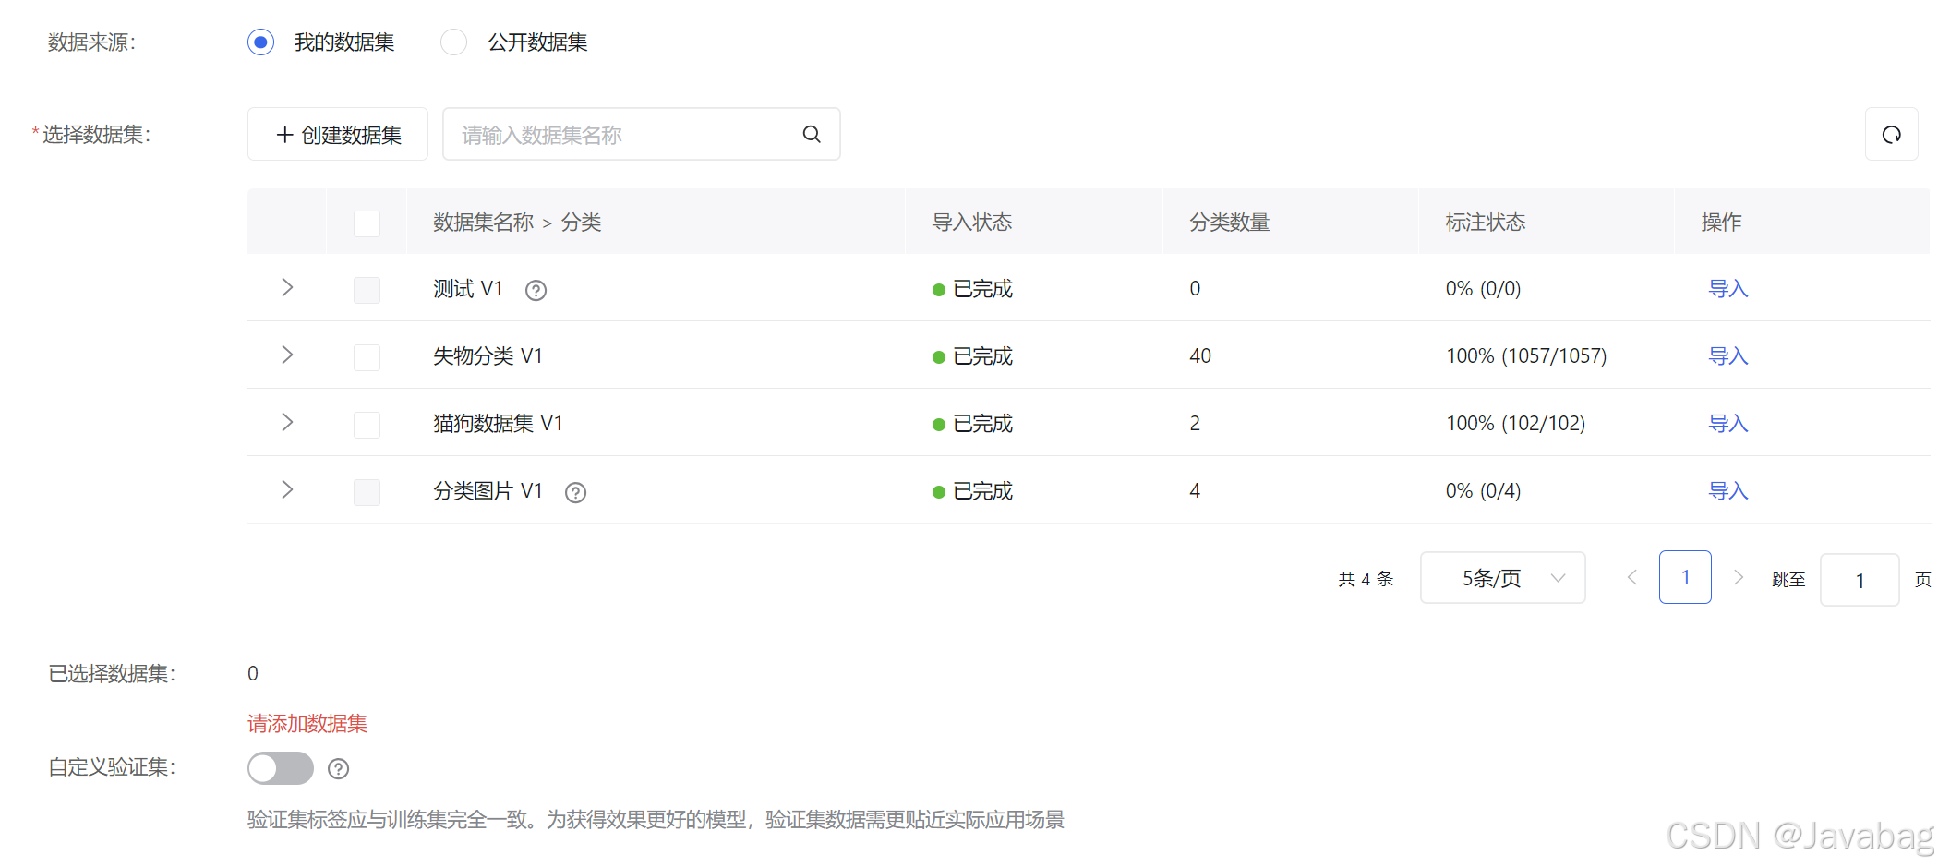Expand the 失物分类 V1 dataset row

pos(287,355)
